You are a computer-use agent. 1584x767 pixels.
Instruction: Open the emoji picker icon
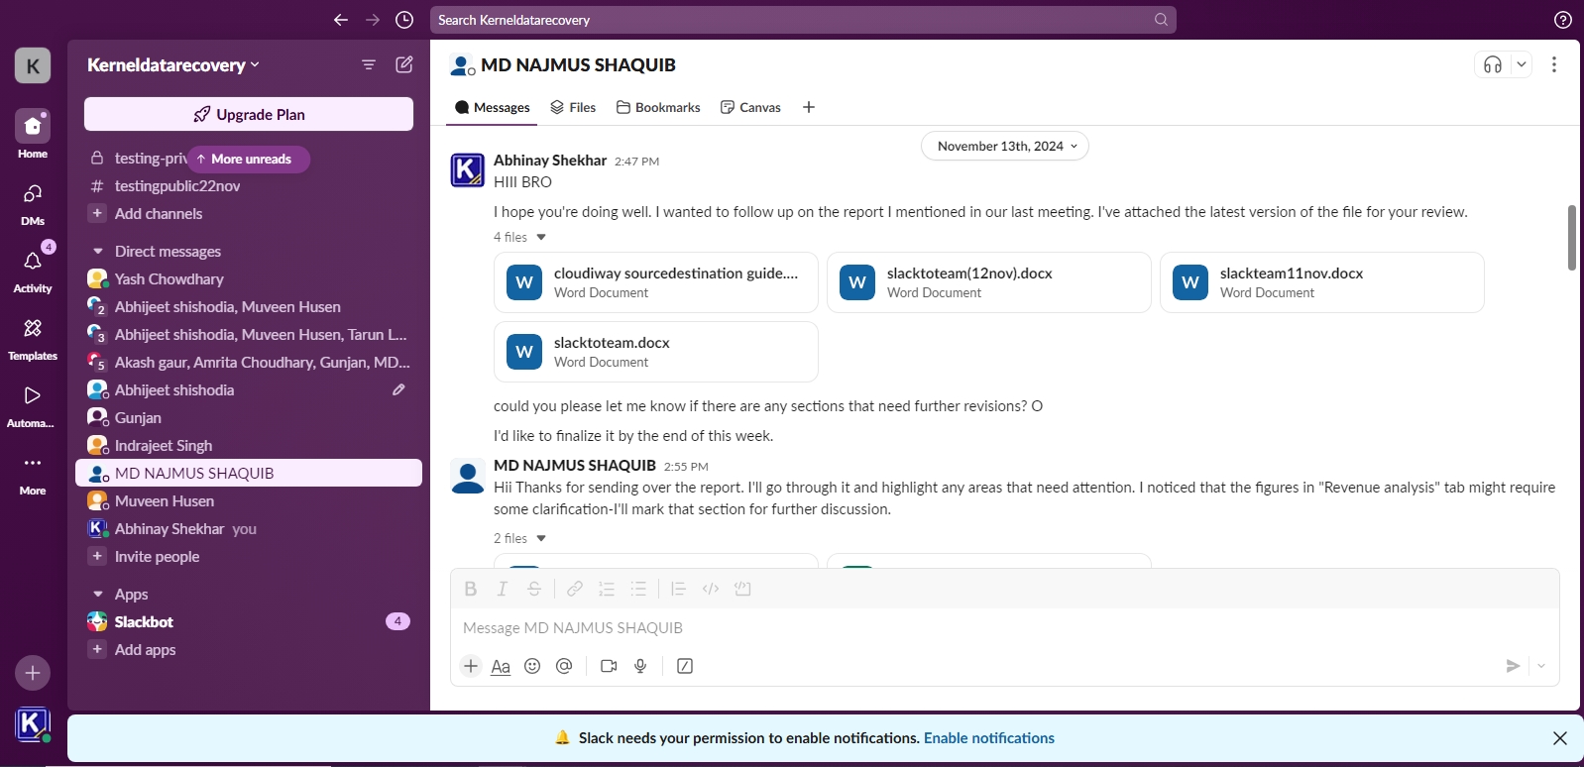coord(532,666)
